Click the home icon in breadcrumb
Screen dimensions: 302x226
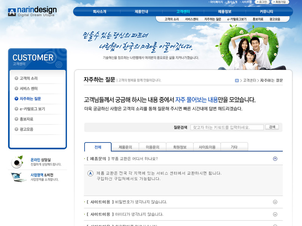click(x=237, y=80)
